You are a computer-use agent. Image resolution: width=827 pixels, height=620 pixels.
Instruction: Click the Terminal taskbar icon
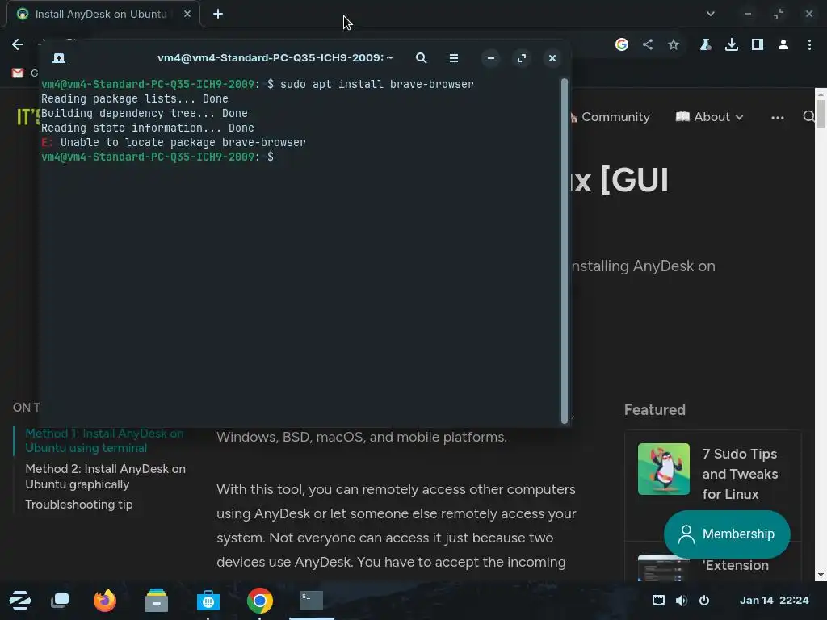tap(312, 601)
